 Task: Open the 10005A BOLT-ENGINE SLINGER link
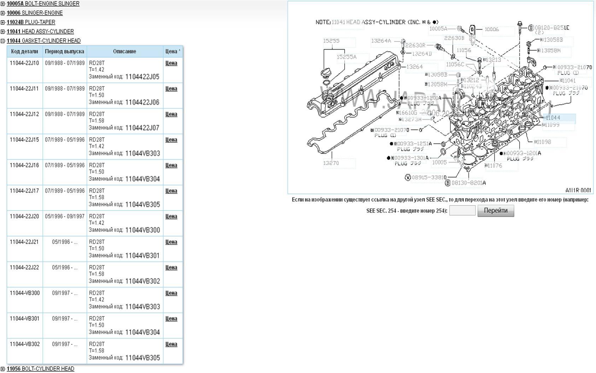[43, 4]
